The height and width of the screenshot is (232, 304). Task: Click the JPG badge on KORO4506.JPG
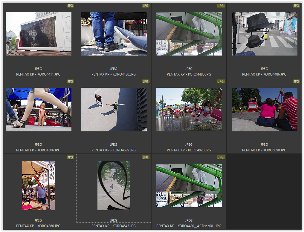70,82
